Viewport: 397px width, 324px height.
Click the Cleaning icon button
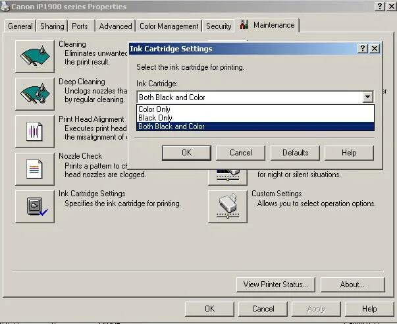pyautogui.click(x=35, y=56)
